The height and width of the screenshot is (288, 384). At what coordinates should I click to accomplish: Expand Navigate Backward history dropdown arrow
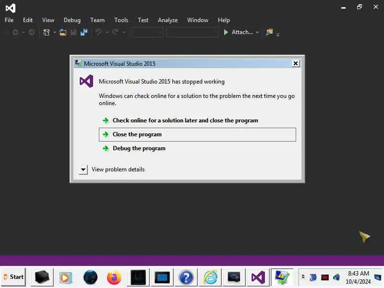point(23,32)
